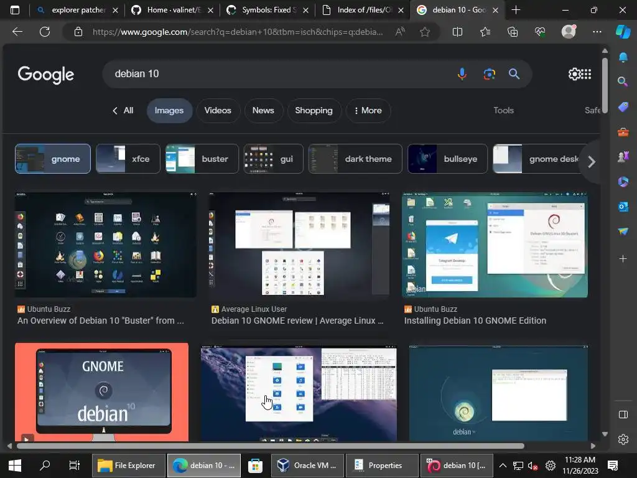Close the debian 10 Google tab
637x478 pixels.
point(495,10)
